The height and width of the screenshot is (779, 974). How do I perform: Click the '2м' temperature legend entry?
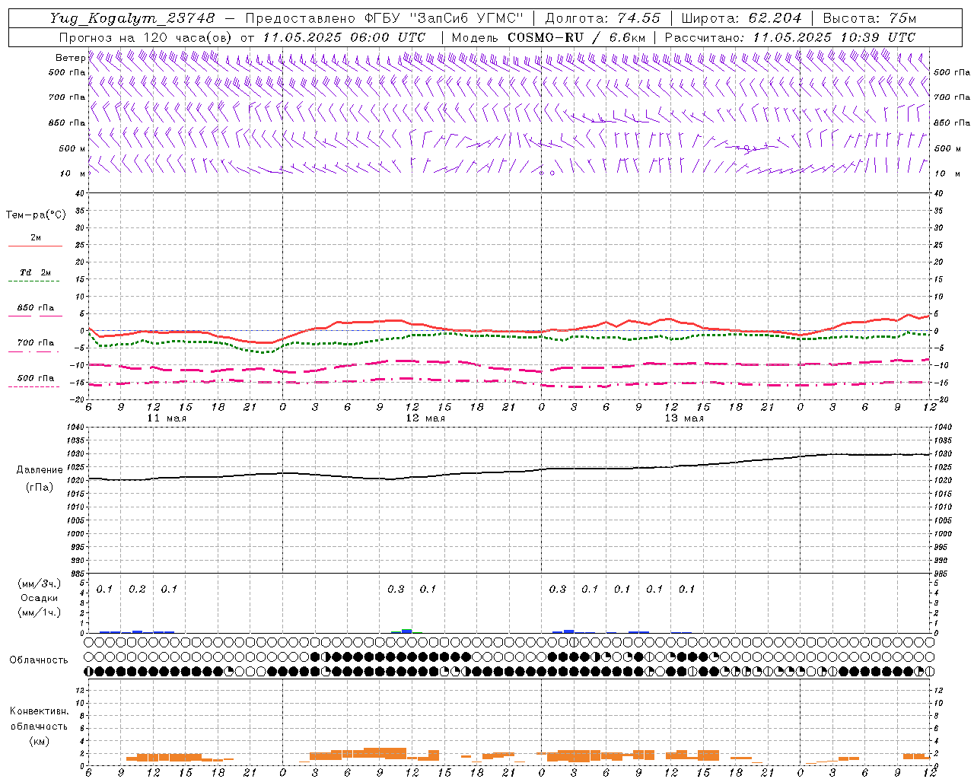tap(36, 238)
